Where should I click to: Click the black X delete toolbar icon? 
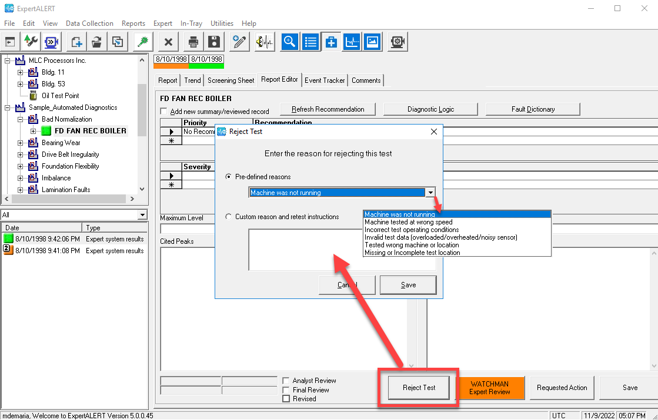pyautogui.click(x=168, y=42)
